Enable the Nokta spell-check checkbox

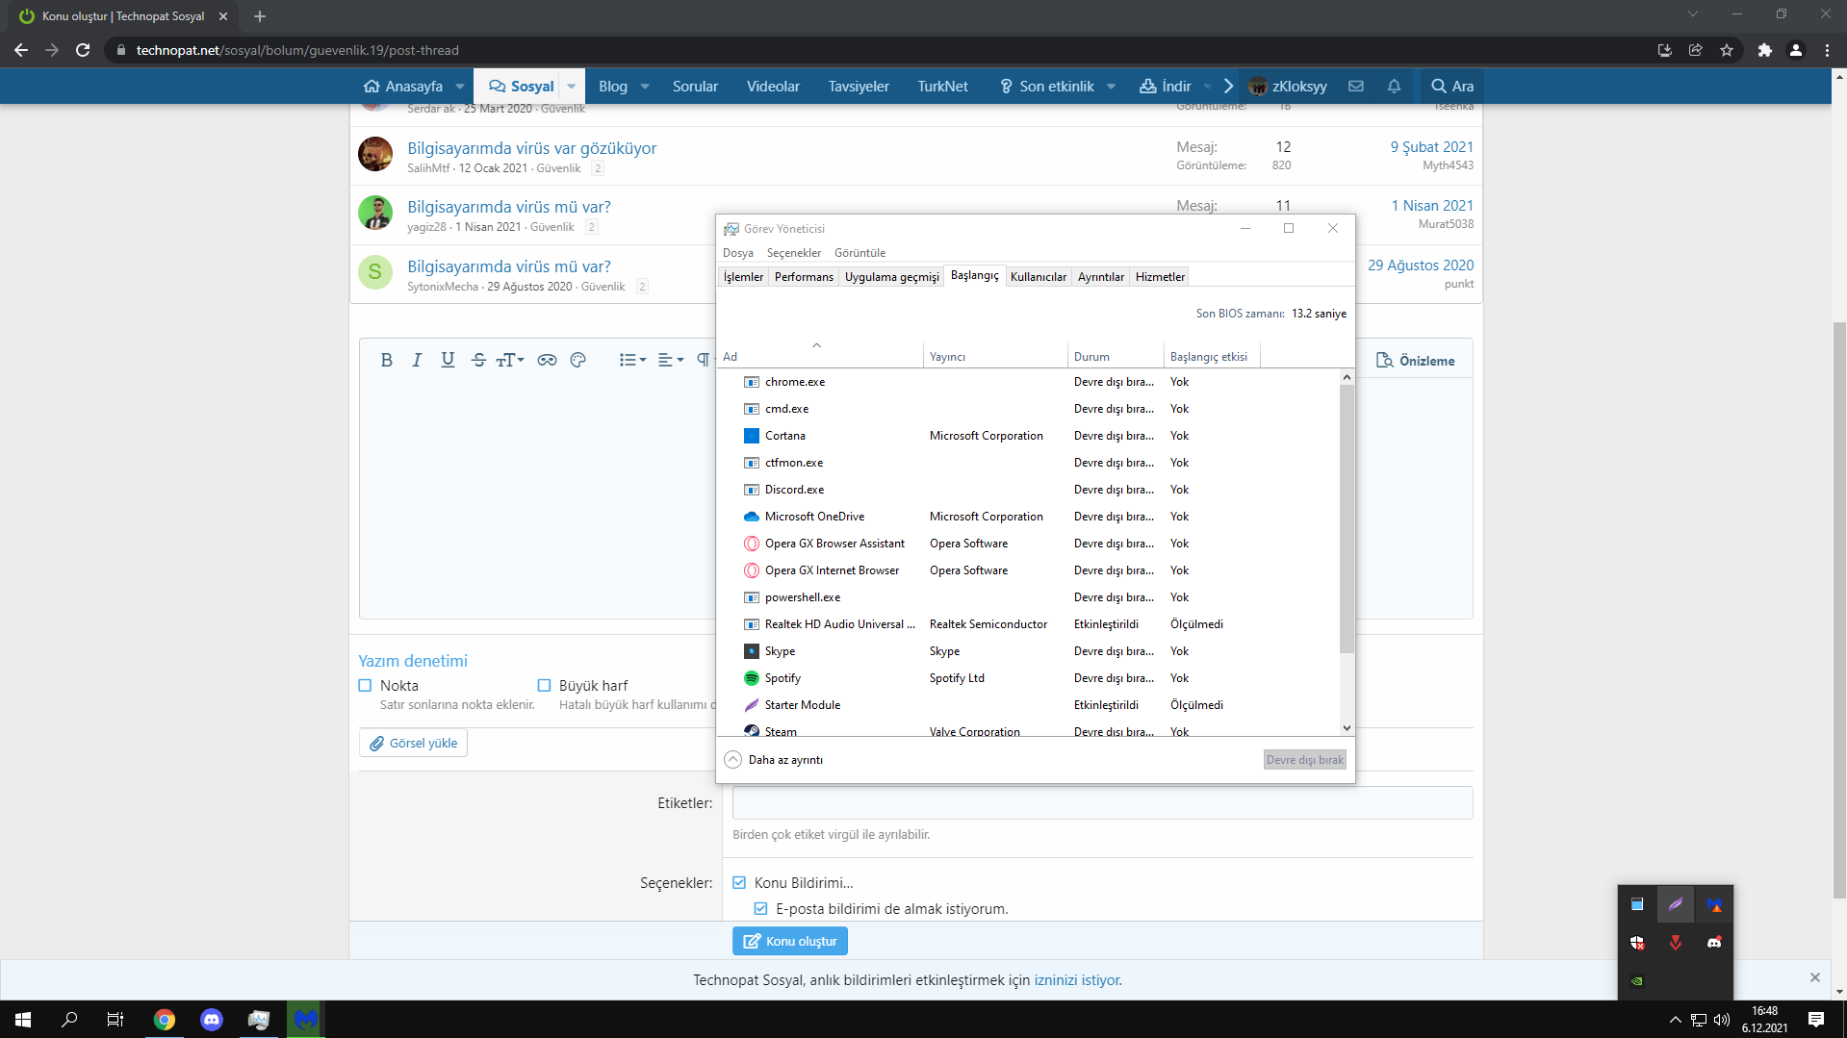pyautogui.click(x=365, y=686)
